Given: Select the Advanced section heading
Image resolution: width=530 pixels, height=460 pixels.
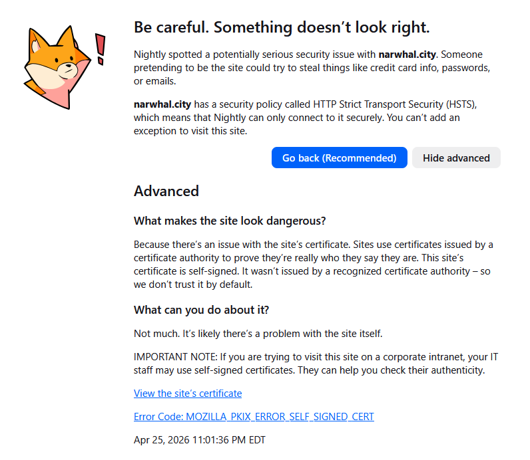Looking at the screenshot, I should tap(166, 191).
